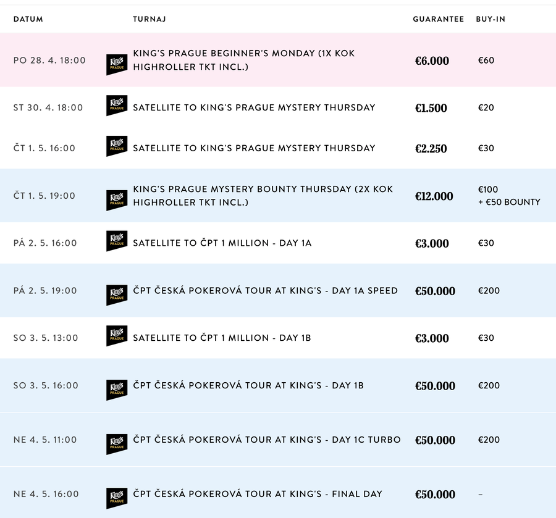Click King's logo beside Mystery Bounty Thursday
The image size is (556, 518).
point(117,200)
